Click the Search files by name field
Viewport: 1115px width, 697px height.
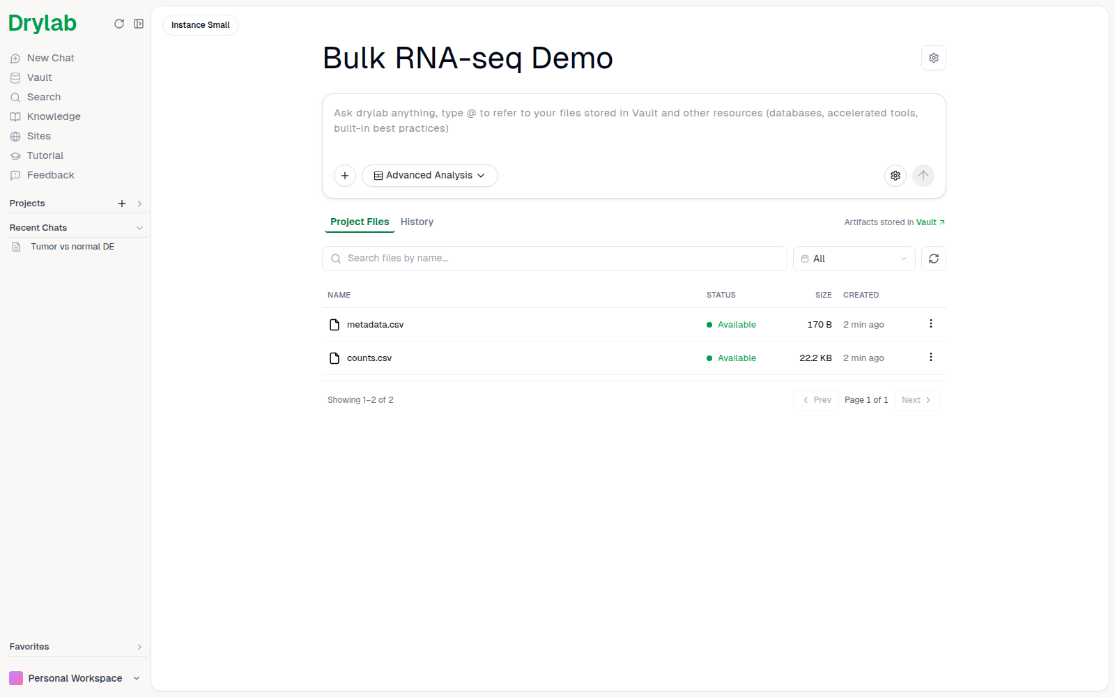tap(554, 259)
